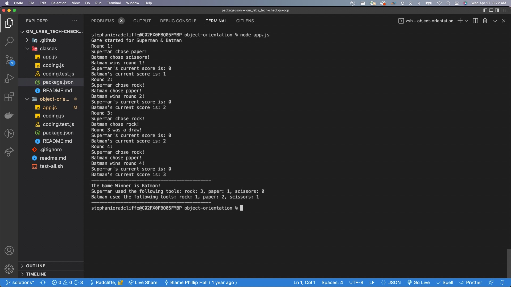The image size is (511, 287).
Task: Customize layout icon in title bar
Action: [x=505, y=10]
